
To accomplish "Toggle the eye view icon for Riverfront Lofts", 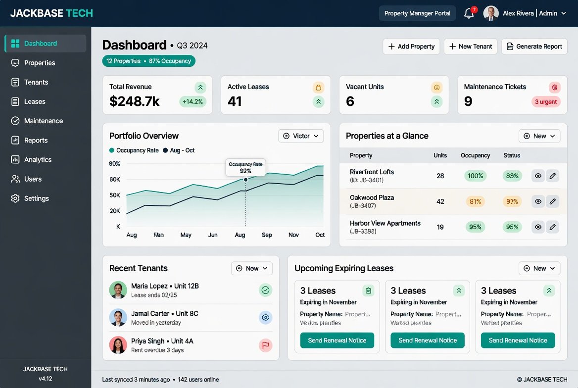I will [x=538, y=176].
